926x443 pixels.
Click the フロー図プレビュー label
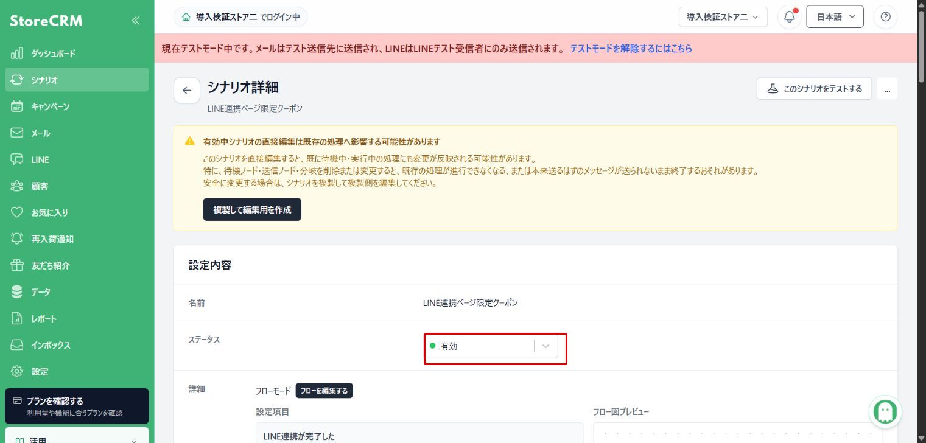(621, 412)
